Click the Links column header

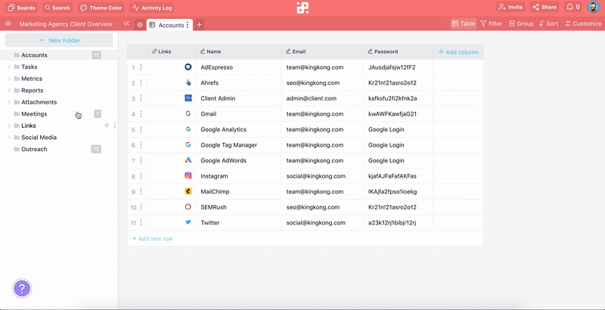[171, 51]
